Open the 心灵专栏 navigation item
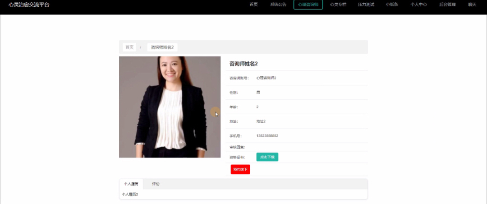 338,5
